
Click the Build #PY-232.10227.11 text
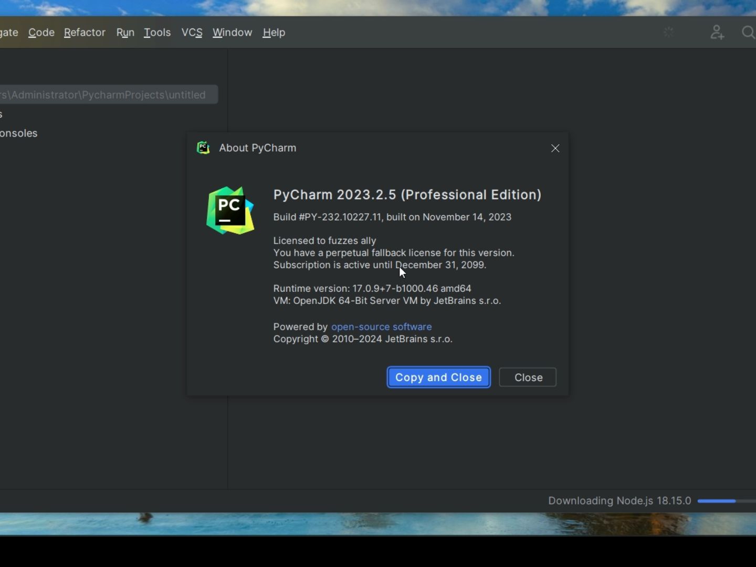[392, 217]
